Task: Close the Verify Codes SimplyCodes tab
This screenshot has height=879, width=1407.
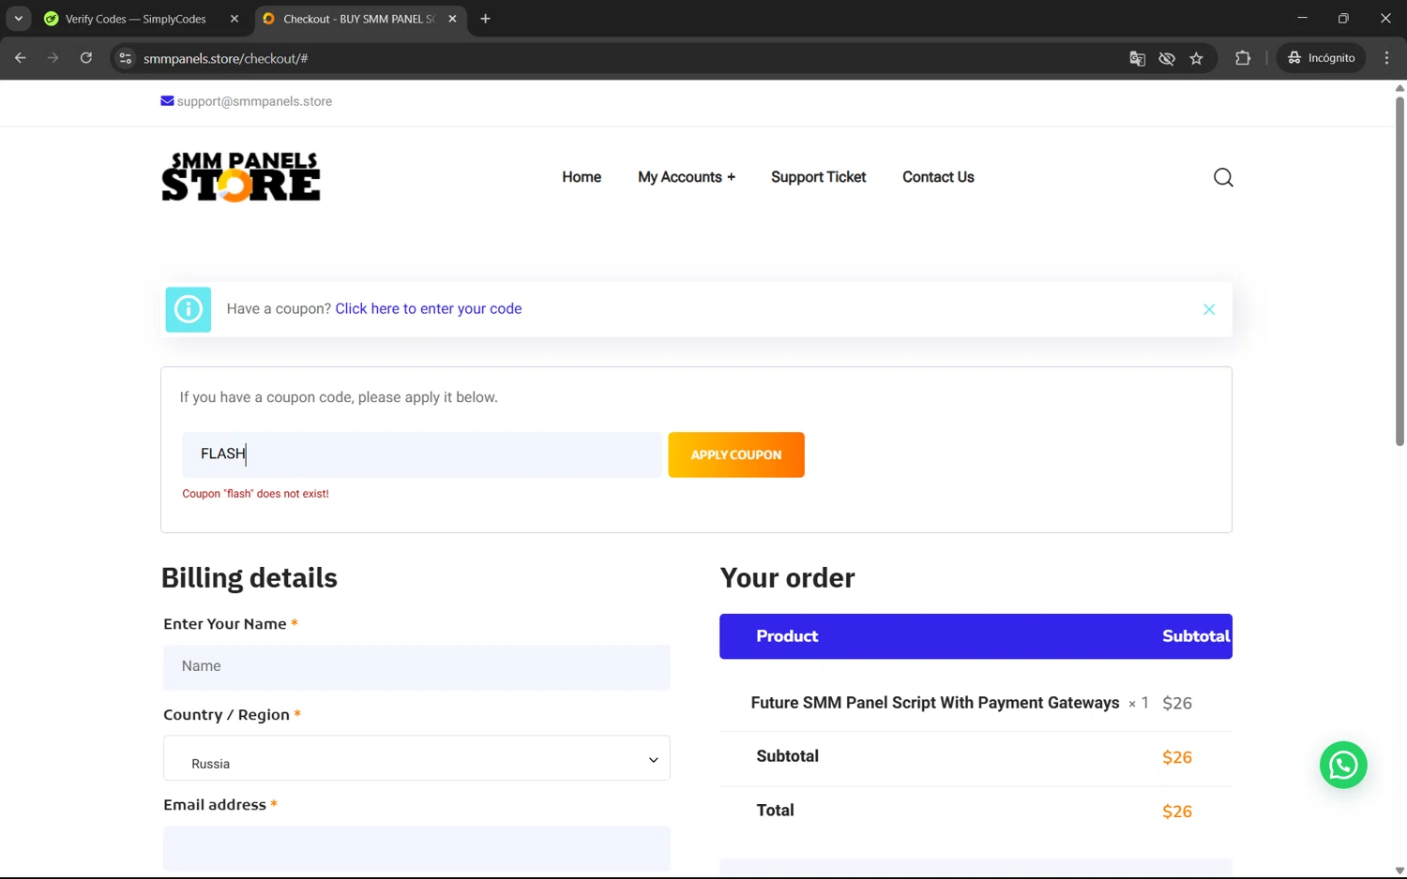Action: (234, 19)
